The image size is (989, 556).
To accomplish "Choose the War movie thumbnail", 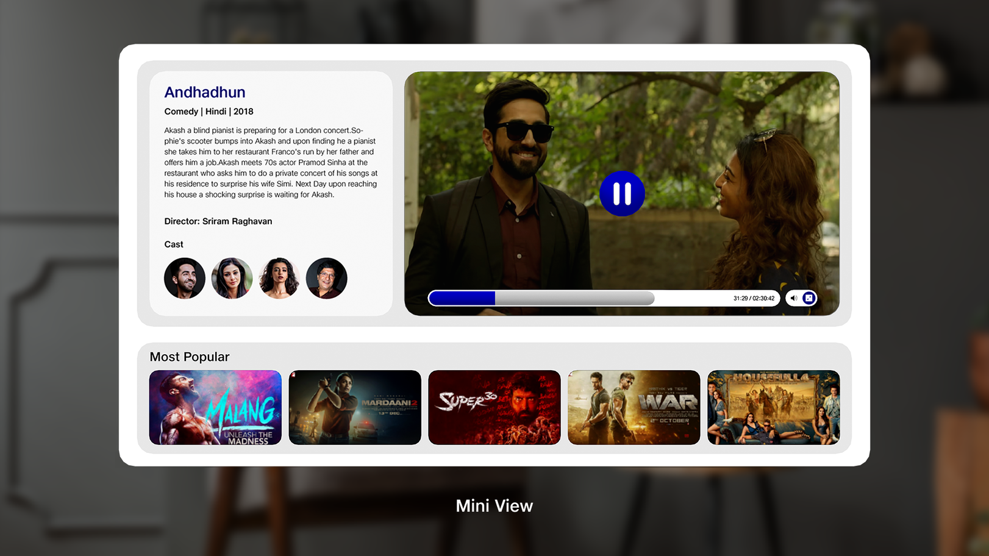I will [634, 407].
